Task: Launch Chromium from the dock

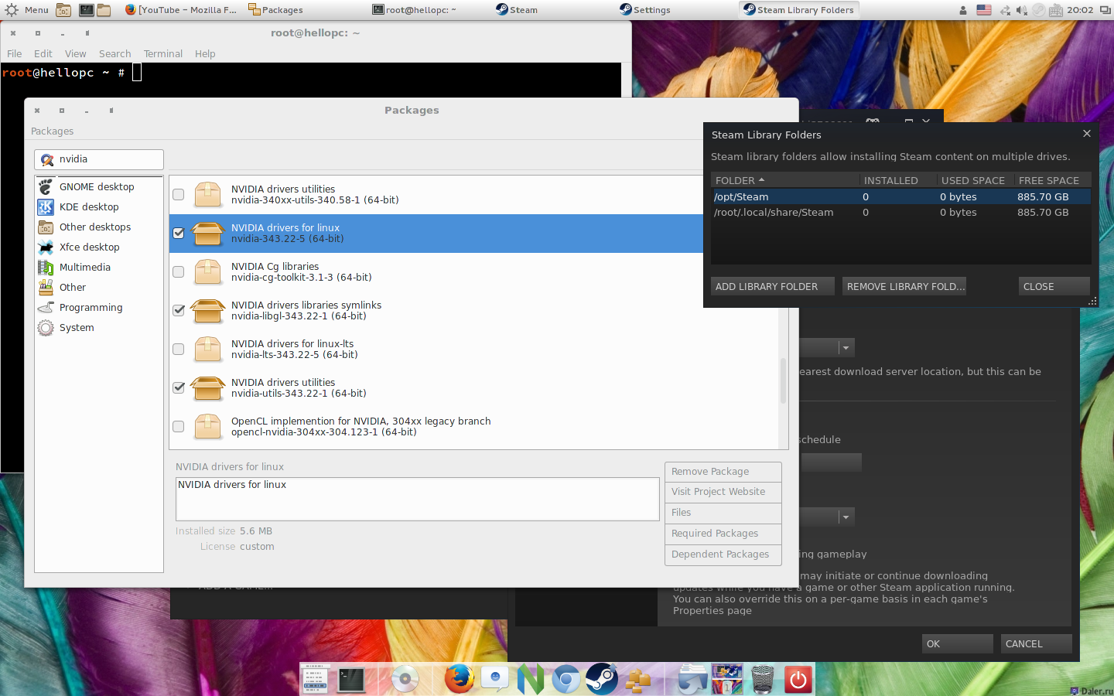Action: coord(566,679)
